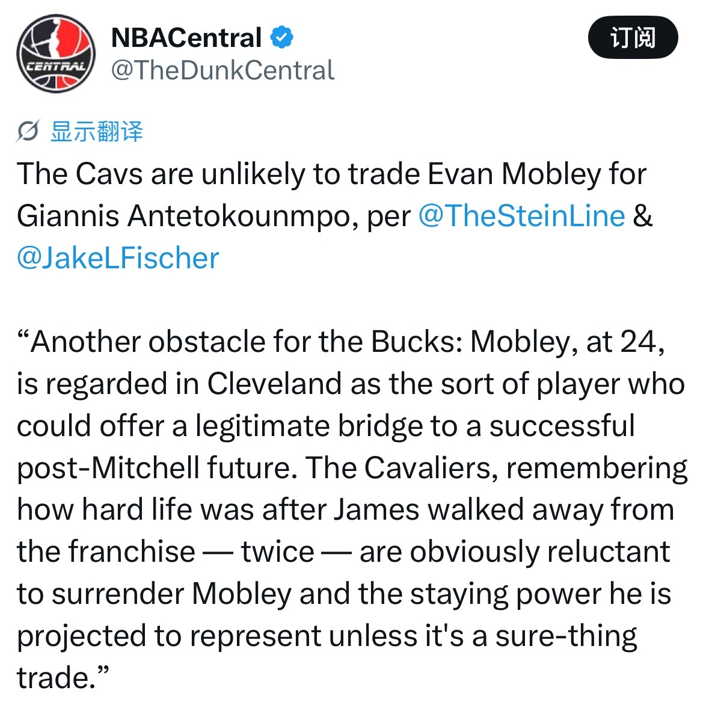Tap the translate icon beside 显示翻译
The width and height of the screenshot is (709, 726).
coord(28,131)
